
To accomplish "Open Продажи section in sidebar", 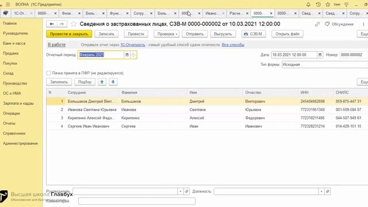I will (x=10, y=53).
